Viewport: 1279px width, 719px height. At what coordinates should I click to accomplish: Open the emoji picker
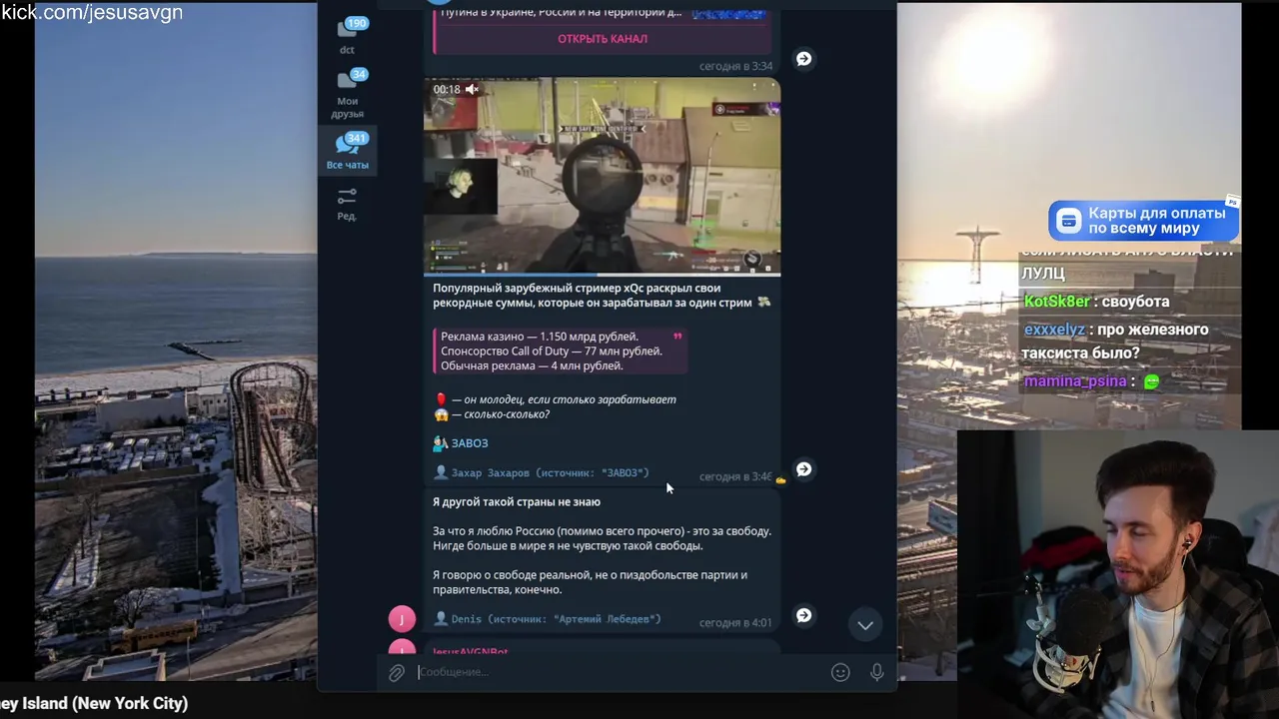[840, 673]
